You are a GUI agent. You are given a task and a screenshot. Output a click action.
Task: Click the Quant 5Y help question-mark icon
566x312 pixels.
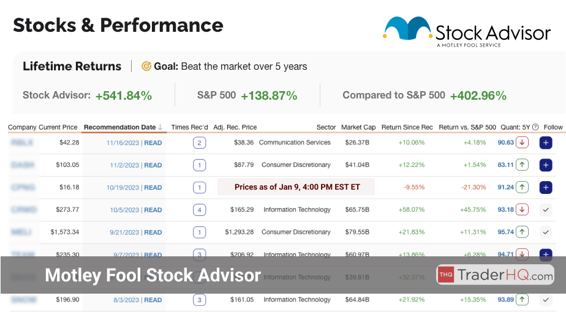pos(535,127)
